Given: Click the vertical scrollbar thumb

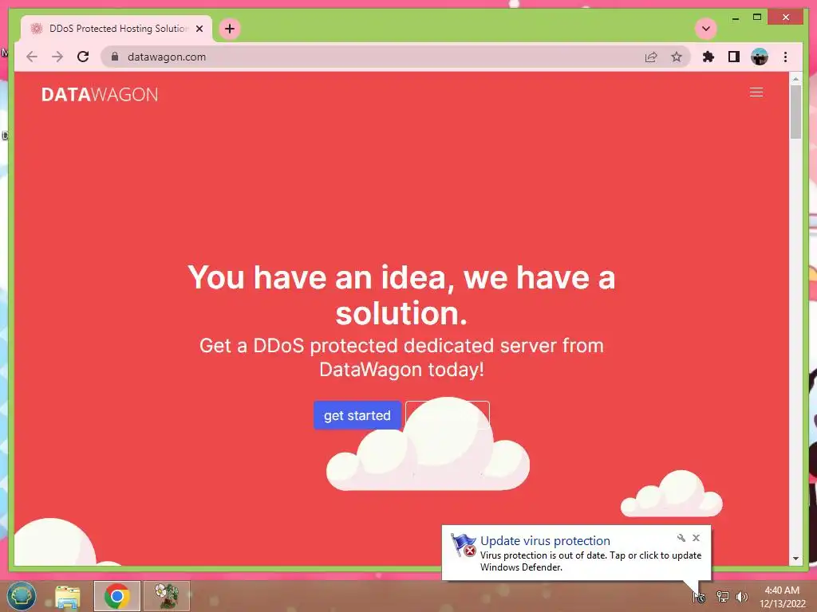Looking at the screenshot, I should (795, 112).
